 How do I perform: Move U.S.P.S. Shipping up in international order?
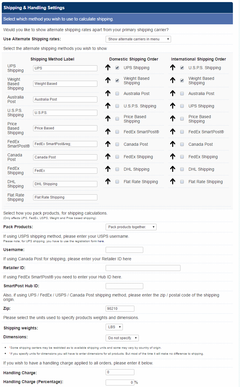click(173, 67)
